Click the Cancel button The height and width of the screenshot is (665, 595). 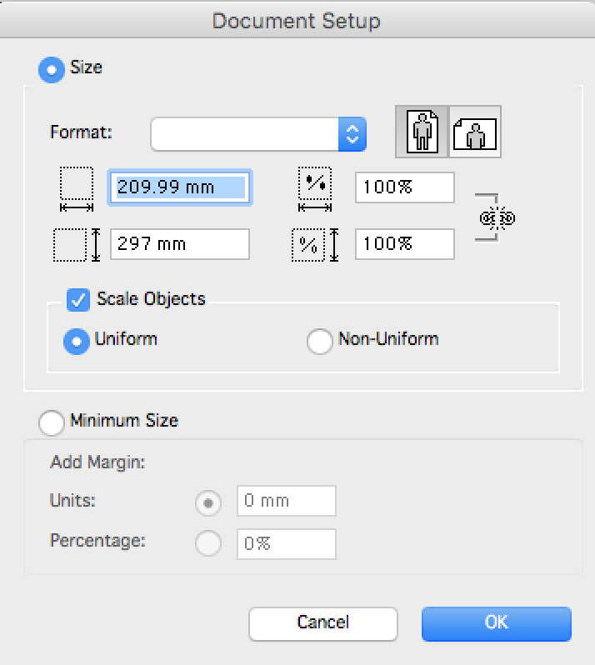tap(323, 623)
